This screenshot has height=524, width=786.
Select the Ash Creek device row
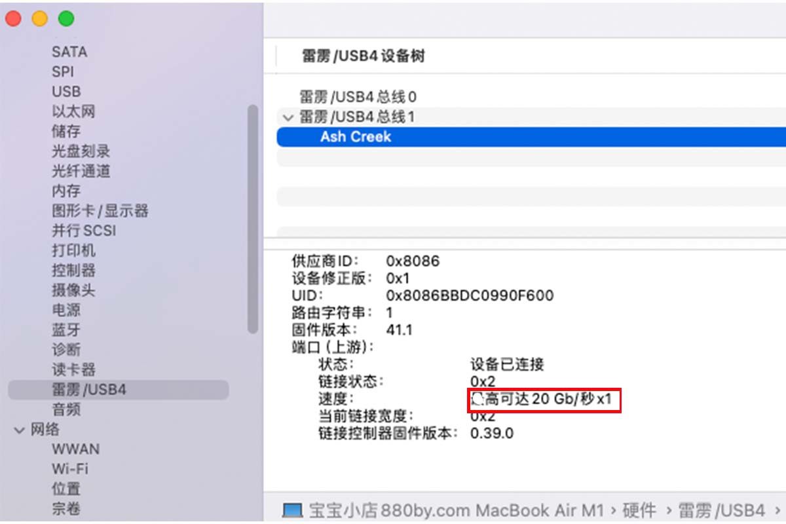tap(531, 136)
